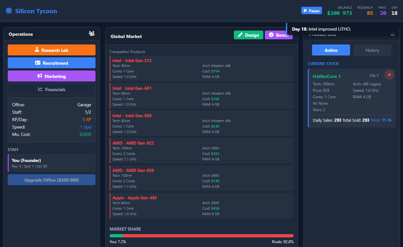Select the AMD Gen-959 competitor card
This screenshot has height=247, width=403.
coord(202,178)
